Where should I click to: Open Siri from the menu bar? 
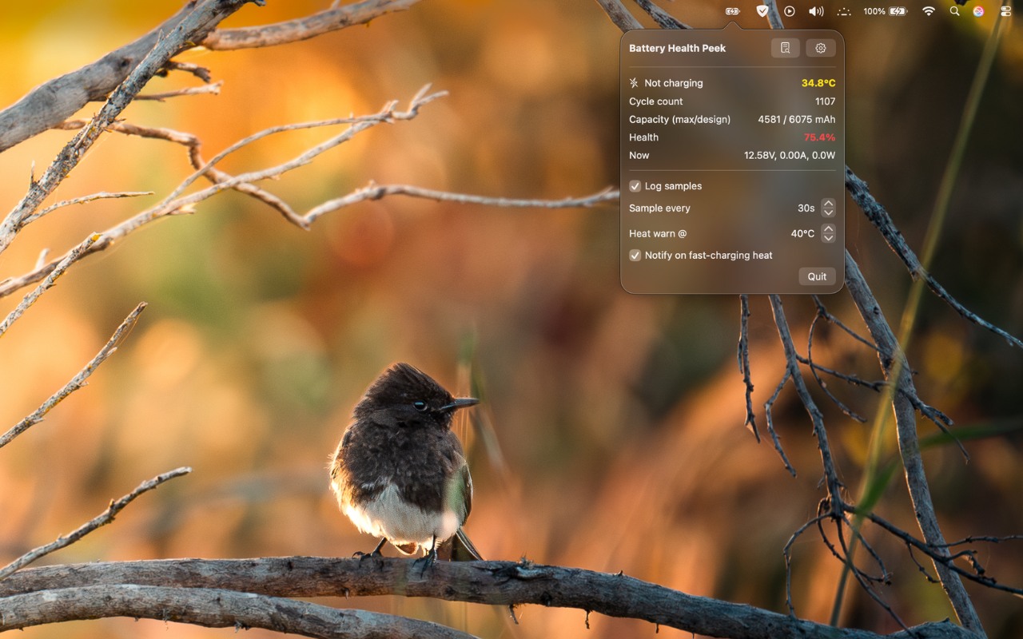[x=980, y=11]
